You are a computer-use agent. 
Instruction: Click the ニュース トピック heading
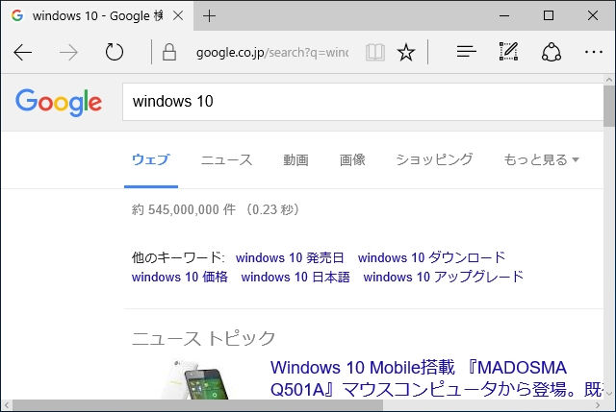pyautogui.click(x=203, y=338)
